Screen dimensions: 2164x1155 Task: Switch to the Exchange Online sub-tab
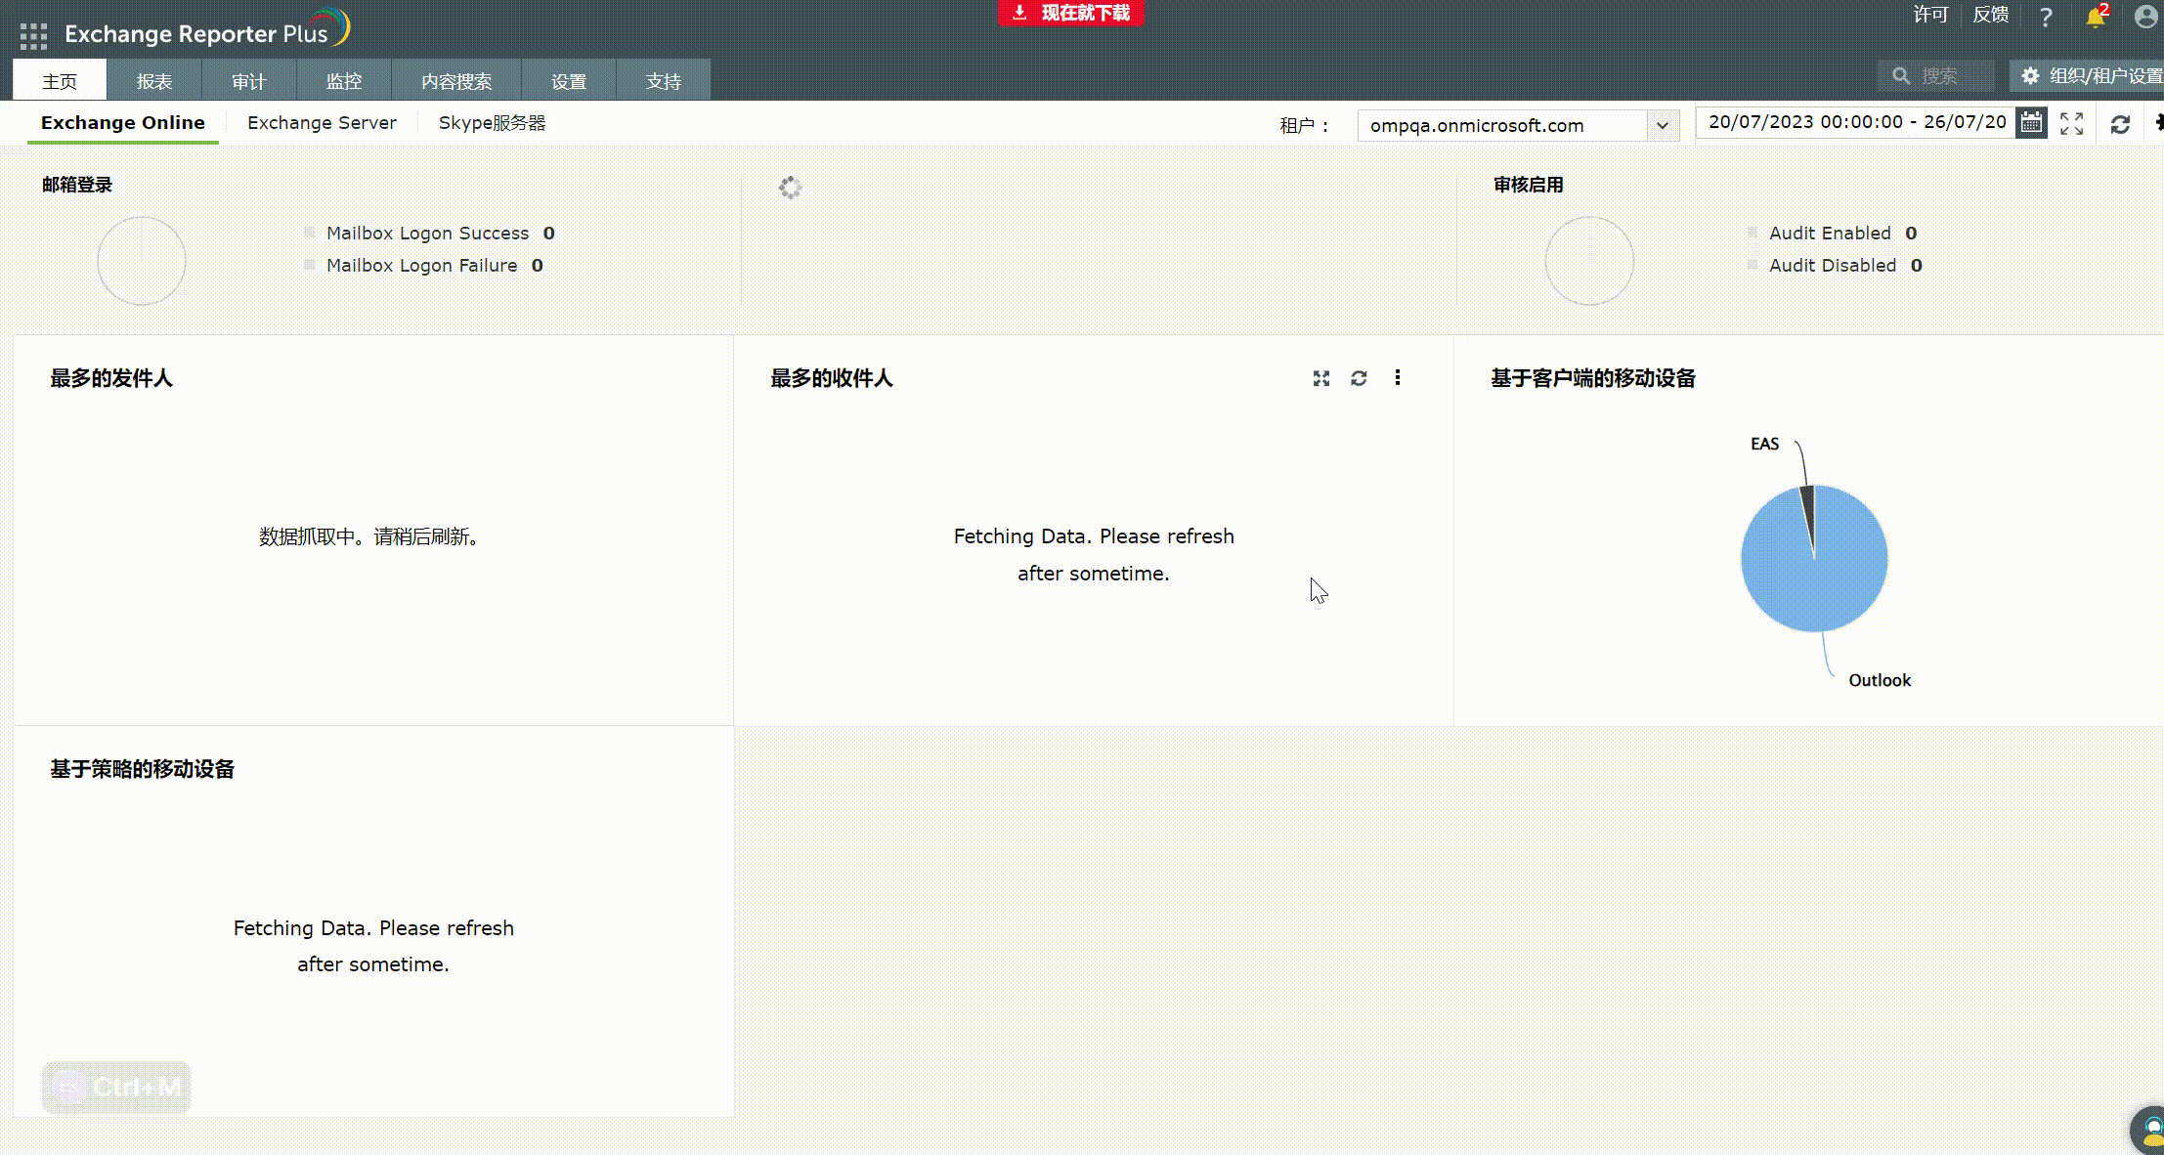pos(123,123)
